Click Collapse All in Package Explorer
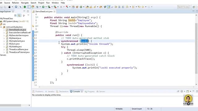The width and height of the screenshot is (198, 111). pyautogui.click(x=15, y=15)
